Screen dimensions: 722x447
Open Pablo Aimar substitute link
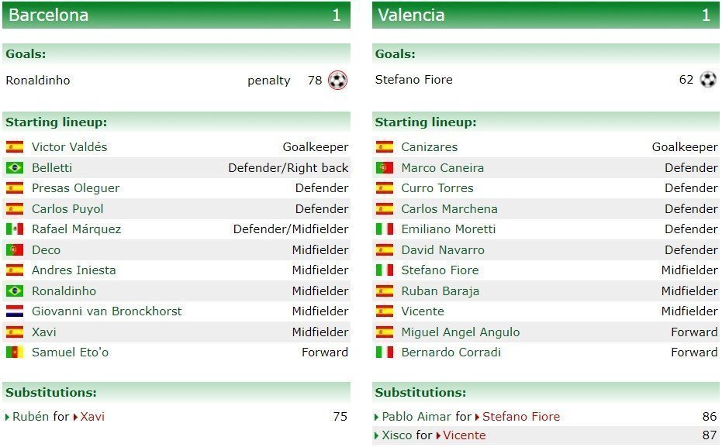(x=416, y=417)
